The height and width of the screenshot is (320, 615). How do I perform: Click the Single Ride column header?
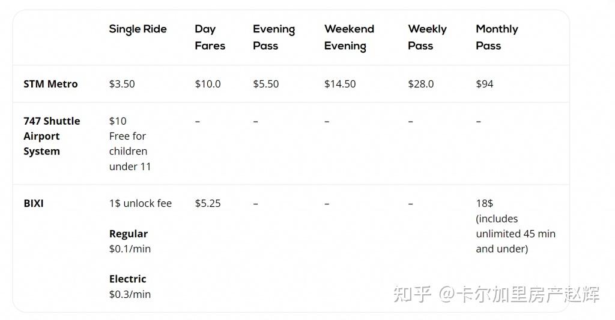point(138,29)
